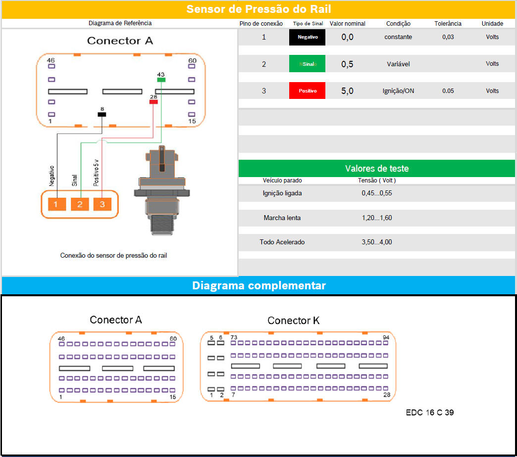Select the Marcha lenta voltage value

pos(377,218)
